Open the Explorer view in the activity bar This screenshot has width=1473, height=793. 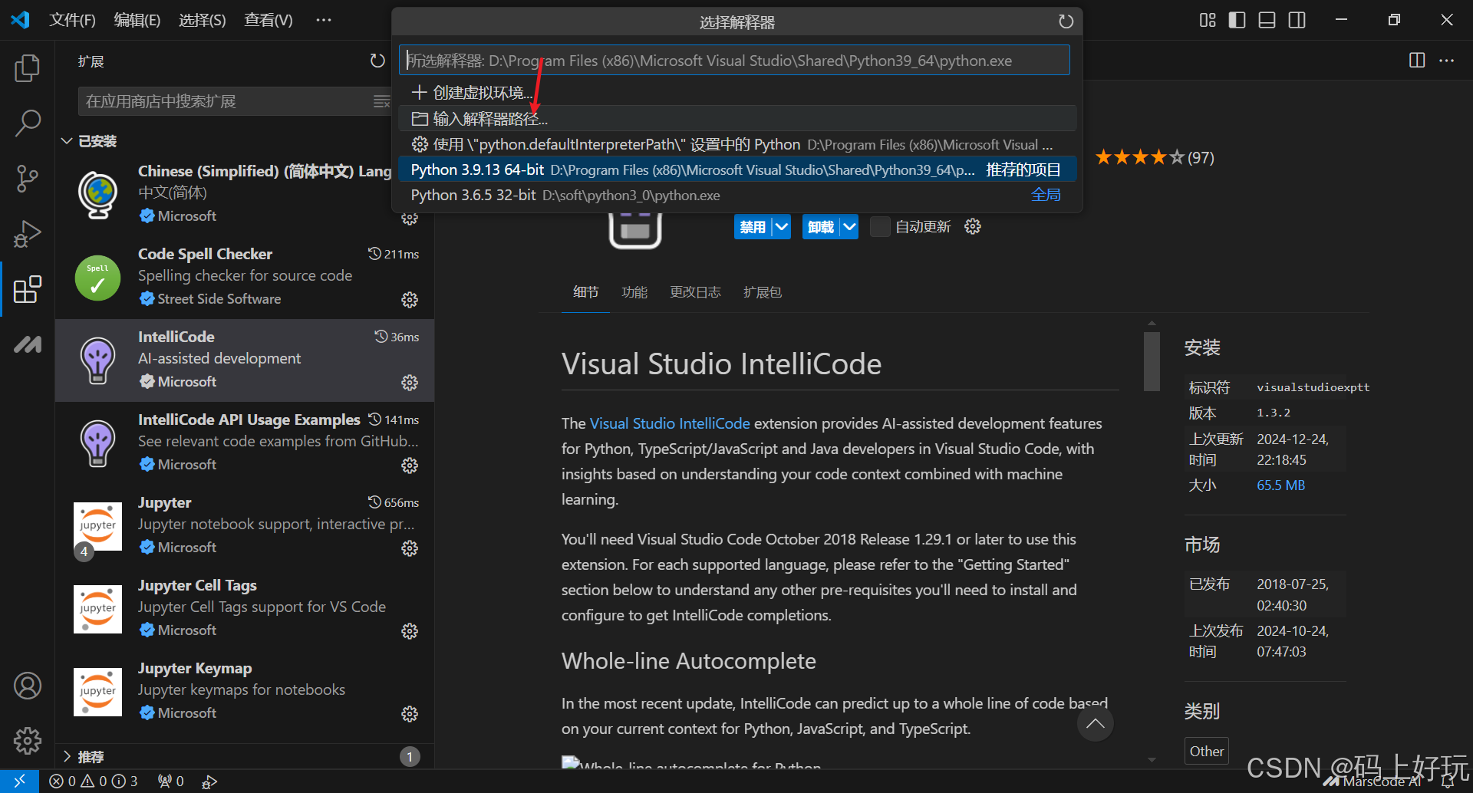(27, 67)
